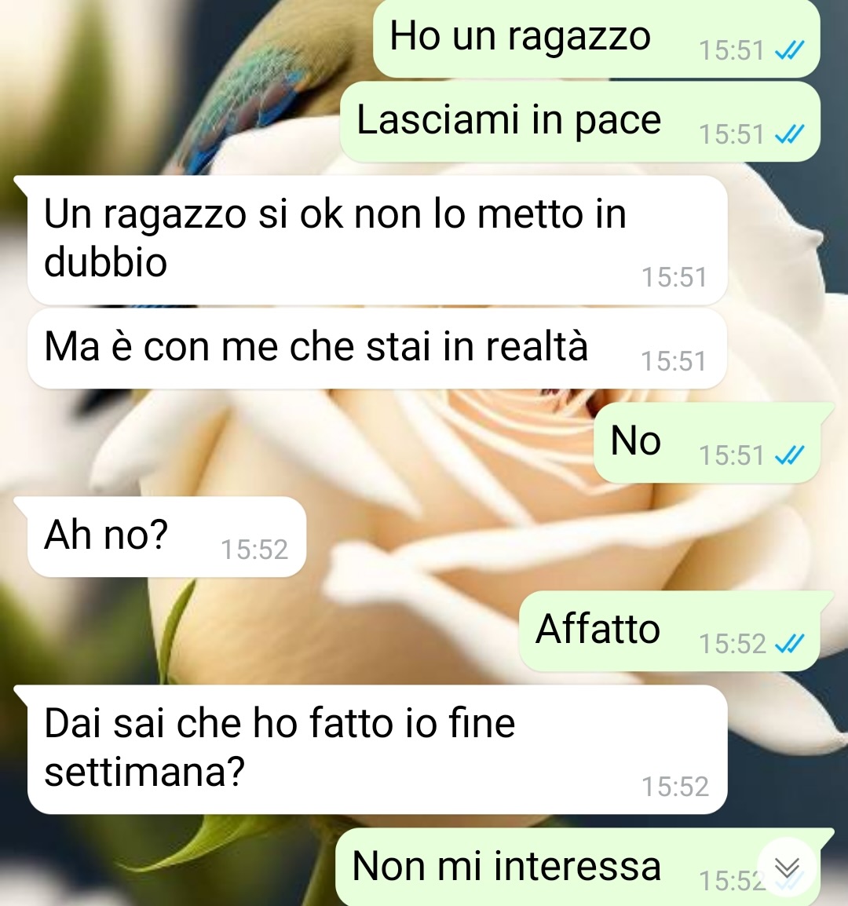Tap the 15:51 time on 'dubbio' message
848x906 pixels.
pos(674,277)
